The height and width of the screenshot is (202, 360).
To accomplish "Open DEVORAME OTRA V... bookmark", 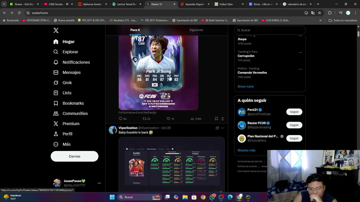I will point(36,20).
